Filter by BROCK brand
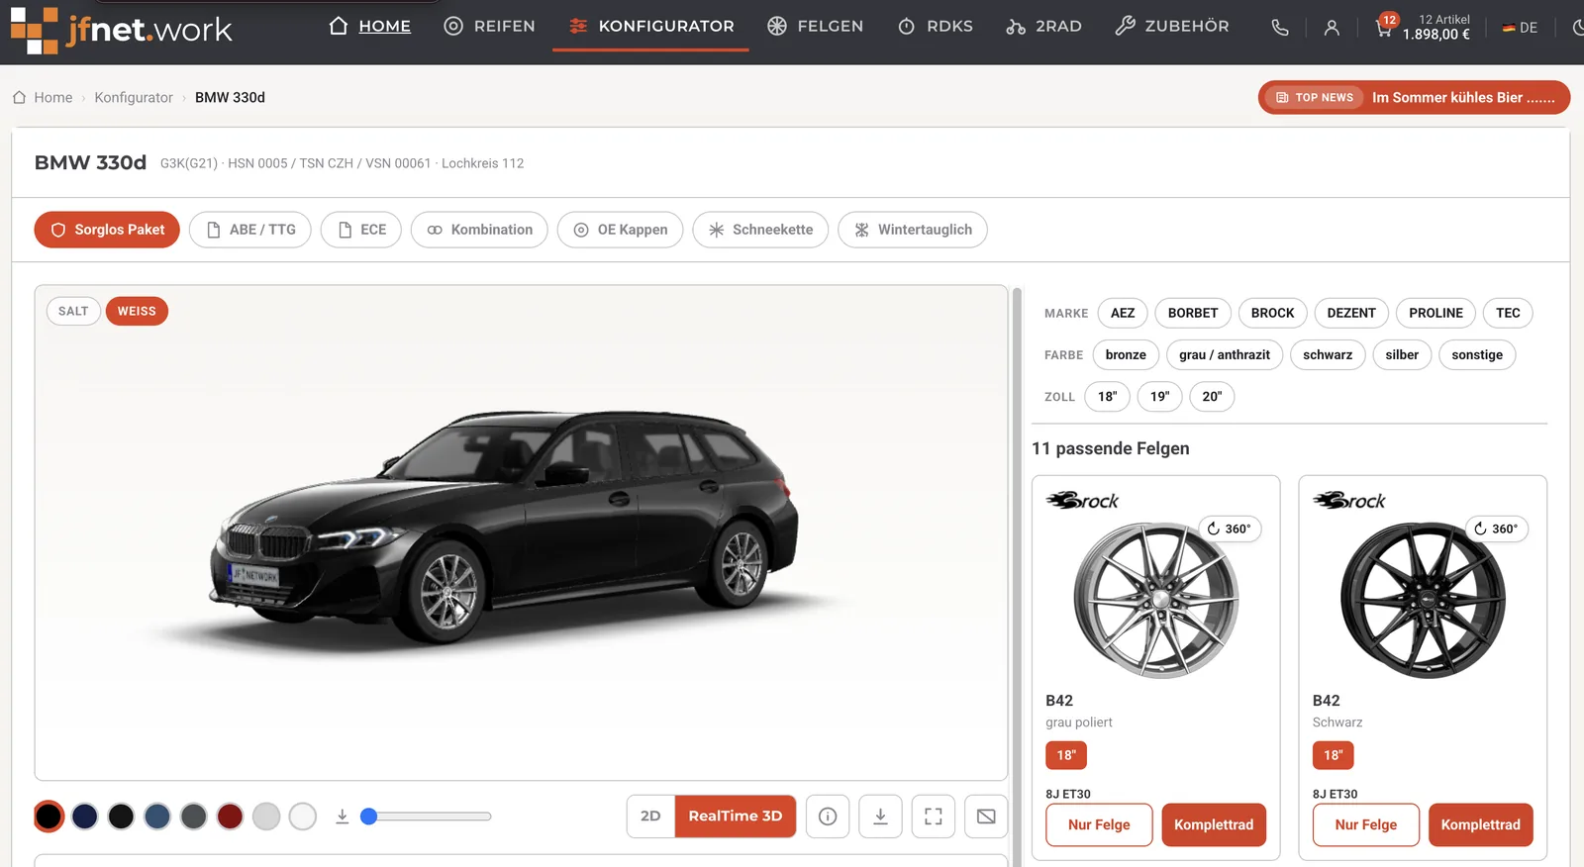The width and height of the screenshot is (1584, 867). [1272, 313]
